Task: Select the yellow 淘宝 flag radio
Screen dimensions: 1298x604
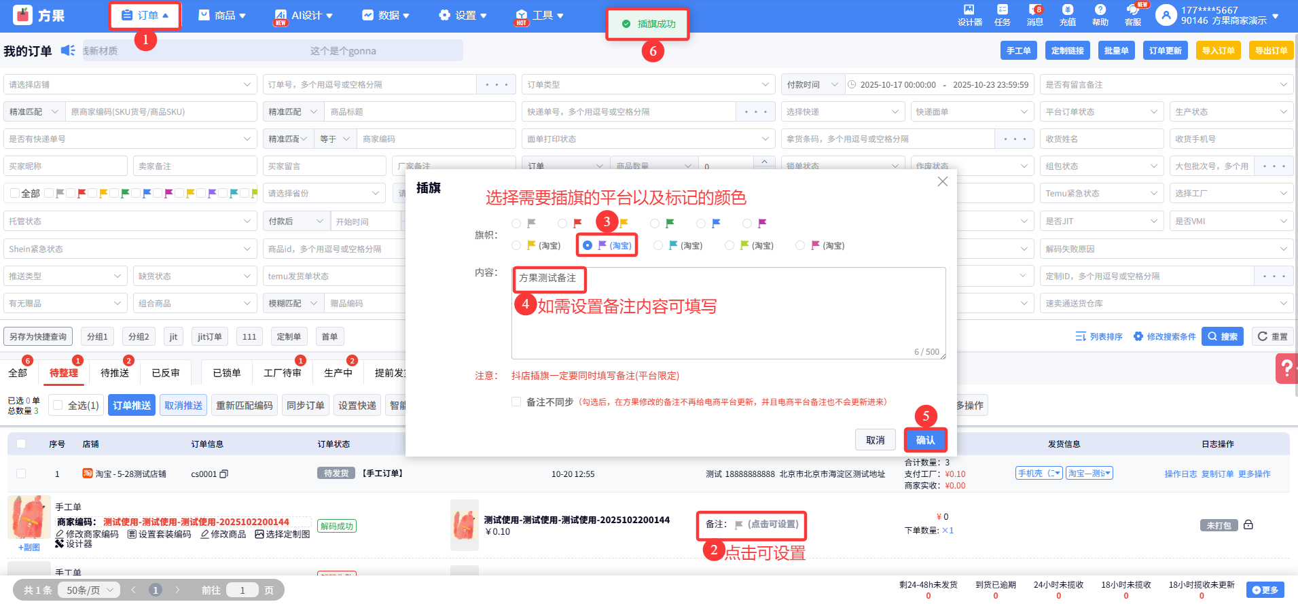Action: 516,245
